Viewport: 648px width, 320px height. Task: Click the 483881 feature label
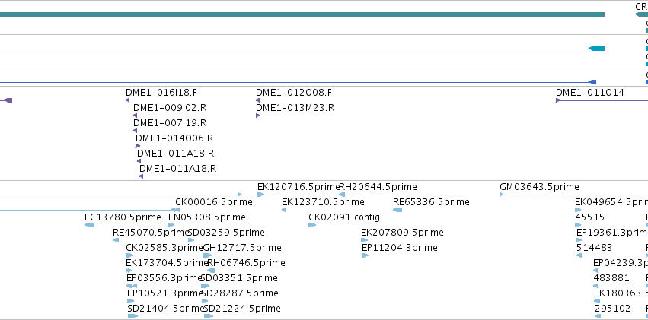[611, 278]
